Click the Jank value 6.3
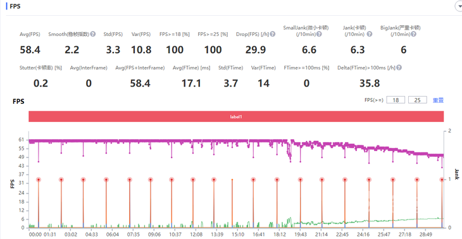 358,50
